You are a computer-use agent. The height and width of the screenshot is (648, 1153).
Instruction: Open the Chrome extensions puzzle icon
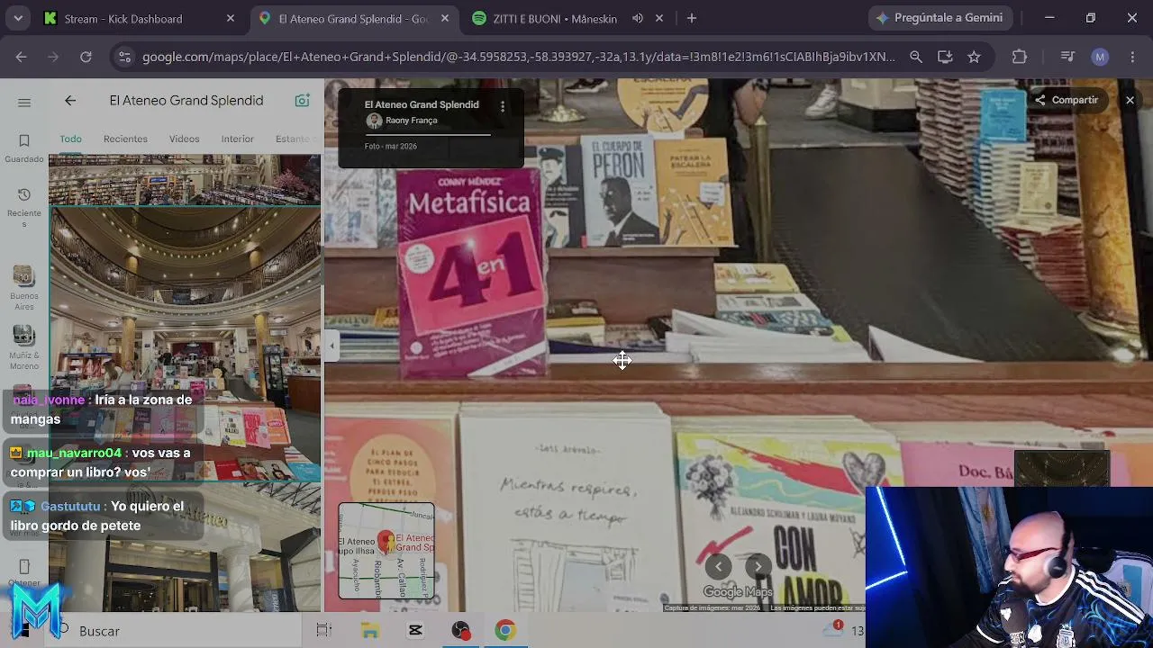(1020, 57)
